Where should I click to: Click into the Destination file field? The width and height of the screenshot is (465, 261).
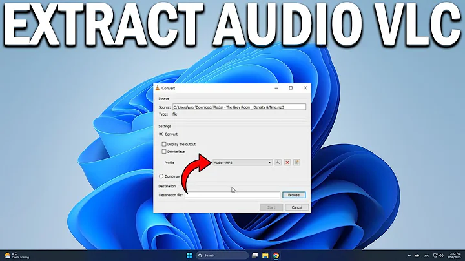click(232, 195)
